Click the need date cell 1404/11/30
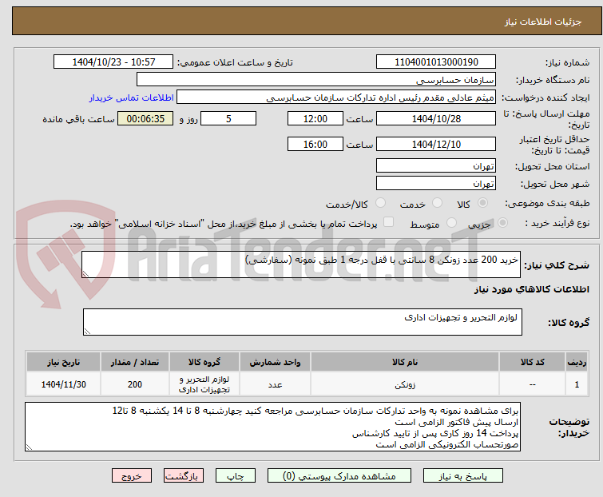 (x=63, y=384)
